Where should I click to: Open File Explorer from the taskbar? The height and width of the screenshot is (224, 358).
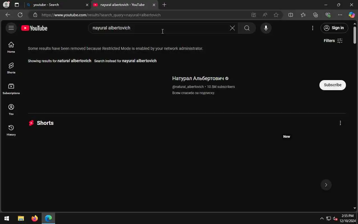pyautogui.click(x=21, y=218)
